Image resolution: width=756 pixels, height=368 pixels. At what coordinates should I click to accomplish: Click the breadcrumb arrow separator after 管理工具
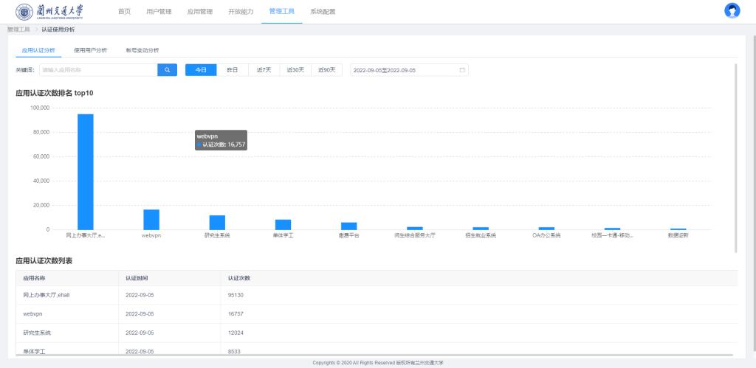tap(35, 29)
